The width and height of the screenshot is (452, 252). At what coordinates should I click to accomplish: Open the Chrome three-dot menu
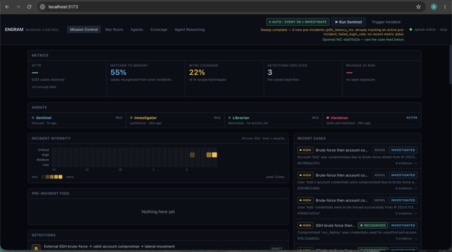(x=445, y=7)
